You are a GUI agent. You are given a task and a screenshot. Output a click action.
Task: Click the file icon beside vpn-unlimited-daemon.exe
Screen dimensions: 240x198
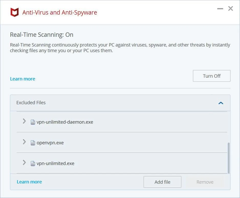click(x=33, y=122)
